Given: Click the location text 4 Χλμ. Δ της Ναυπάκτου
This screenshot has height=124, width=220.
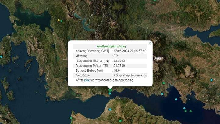Looking at the screenshot, I should point(130,75).
